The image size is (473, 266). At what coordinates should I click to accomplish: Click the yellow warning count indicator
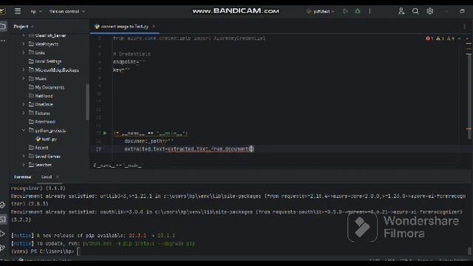click(440, 38)
